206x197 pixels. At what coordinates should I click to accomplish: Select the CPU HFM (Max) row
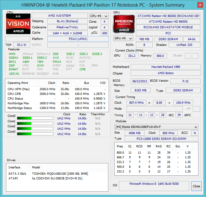point(57,89)
